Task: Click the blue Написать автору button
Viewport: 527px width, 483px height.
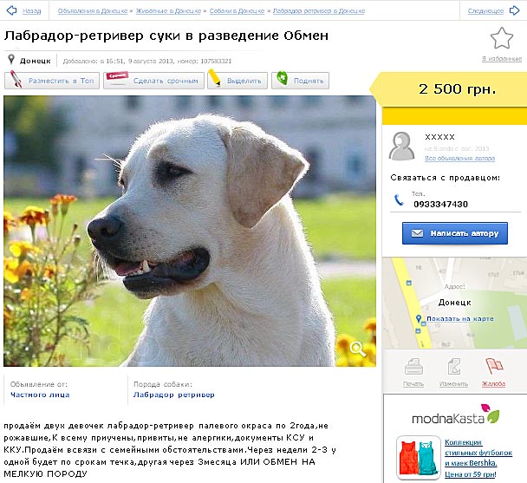Action: (455, 233)
